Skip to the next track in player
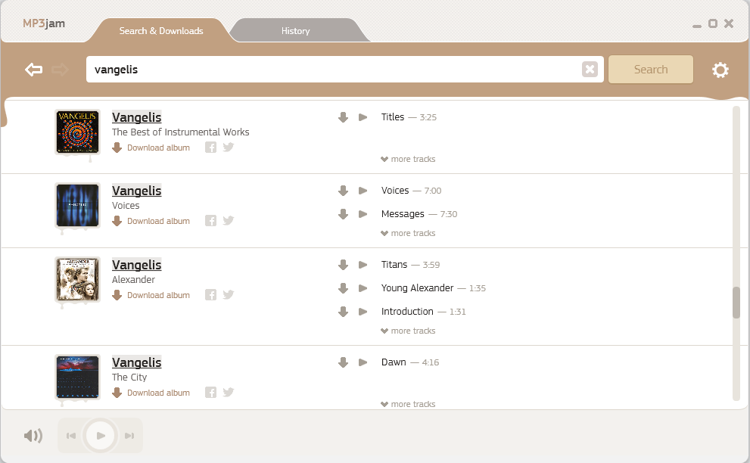The width and height of the screenshot is (750, 463). click(x=129, y=436)
